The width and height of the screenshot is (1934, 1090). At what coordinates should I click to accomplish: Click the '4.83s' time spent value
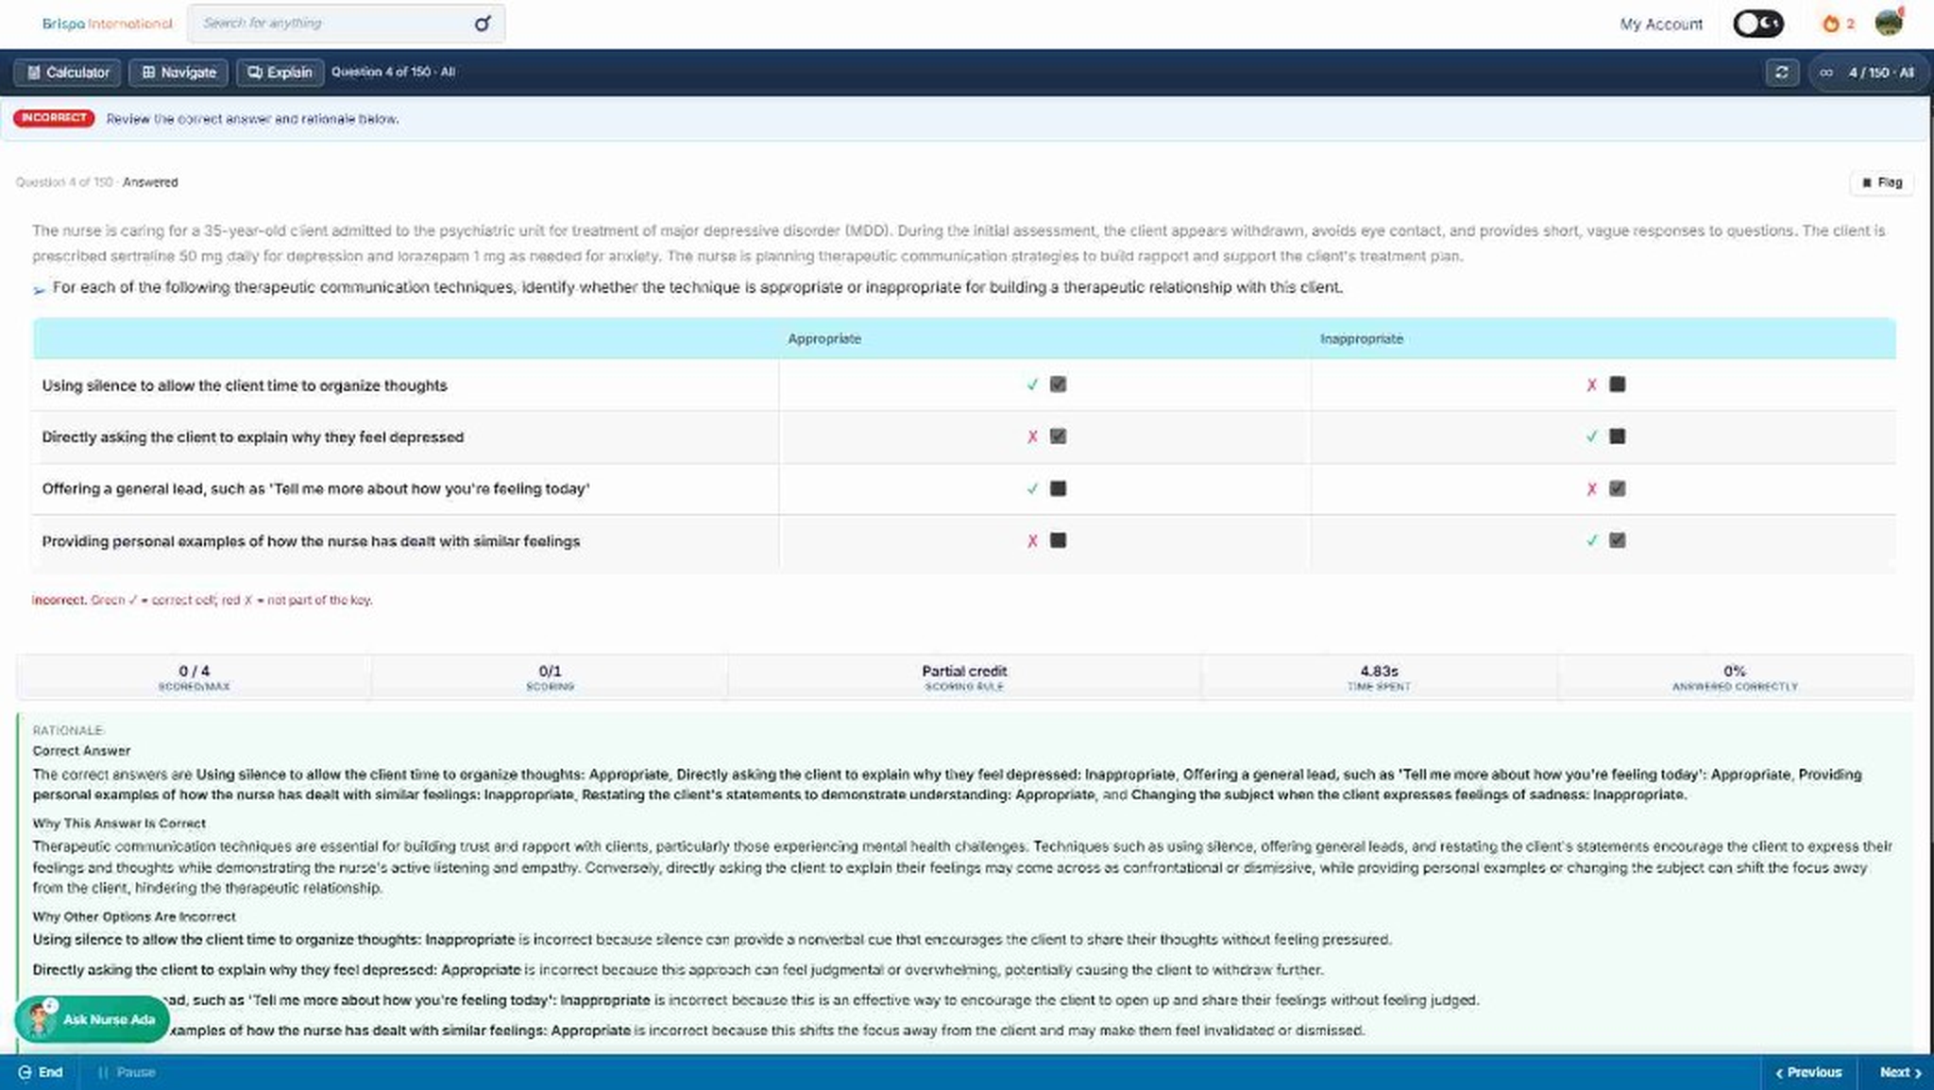(1379, 671)
